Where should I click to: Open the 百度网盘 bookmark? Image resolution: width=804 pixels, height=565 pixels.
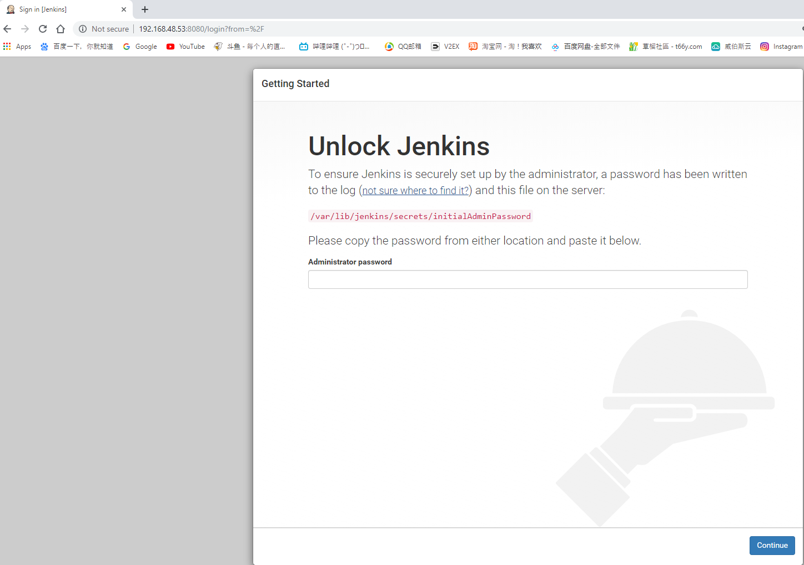point(585,47)
